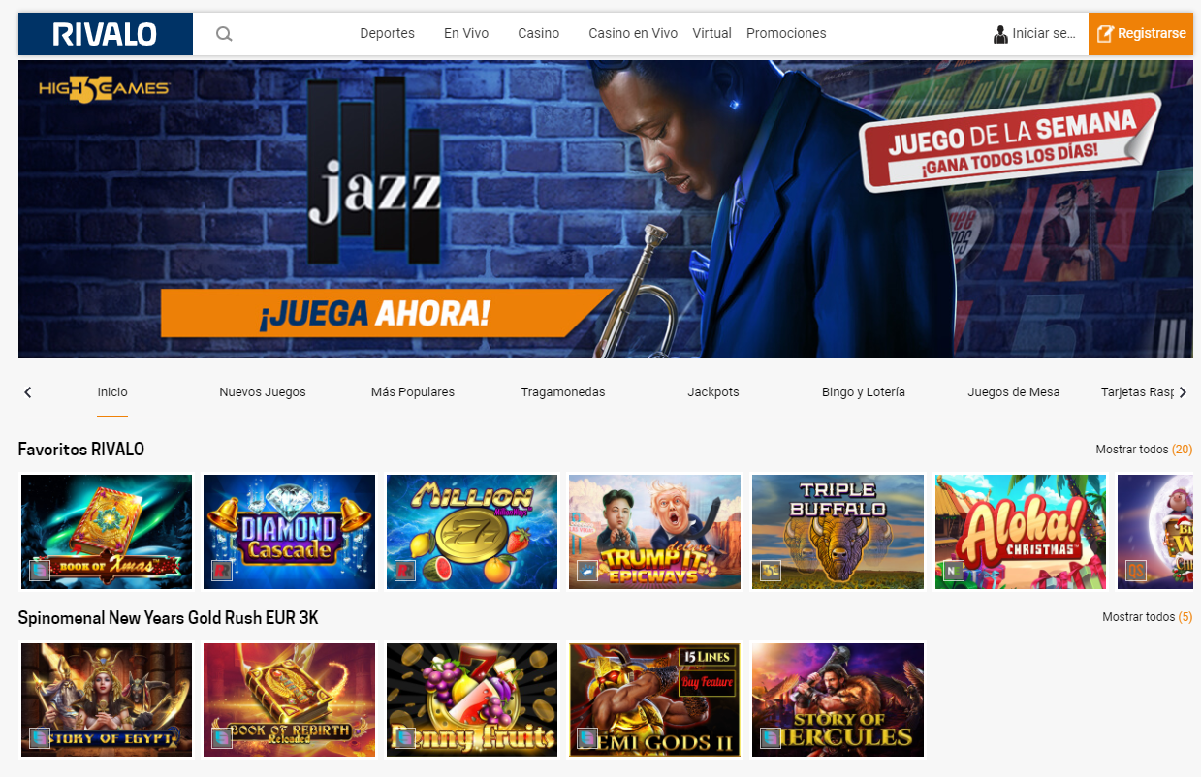
Task: Click the Favoritos RIVALO heading
Action: [81, 450]
